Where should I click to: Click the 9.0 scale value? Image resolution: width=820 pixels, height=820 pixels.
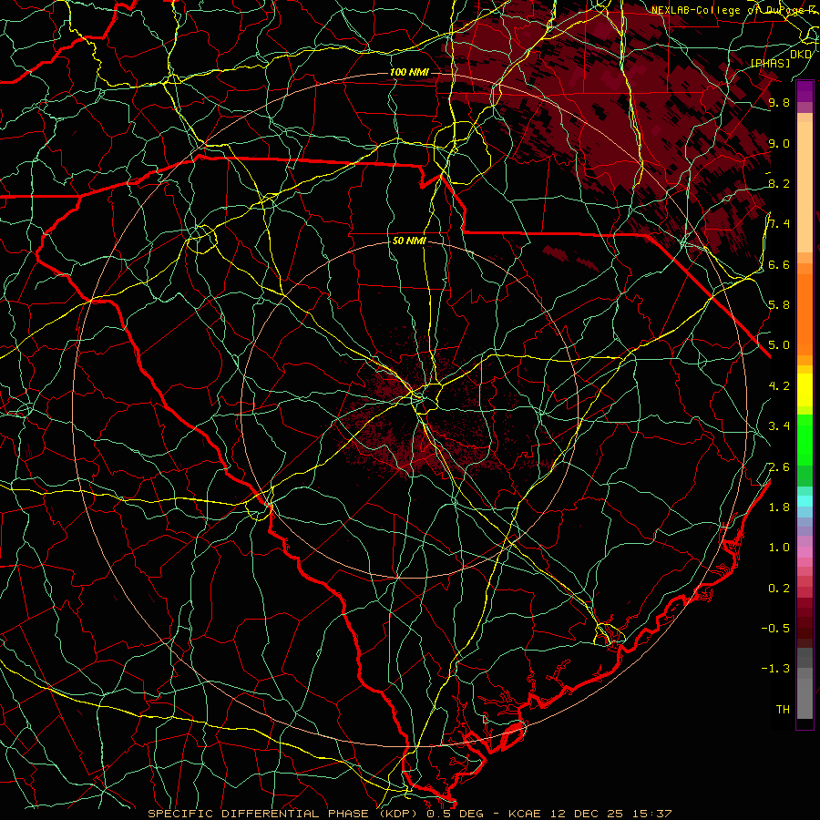tap(779, 143)
